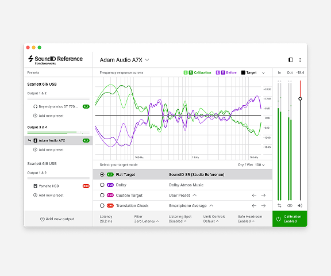
Task: Click the Output 3 & 4 level bar
Action: click(59, 133)
